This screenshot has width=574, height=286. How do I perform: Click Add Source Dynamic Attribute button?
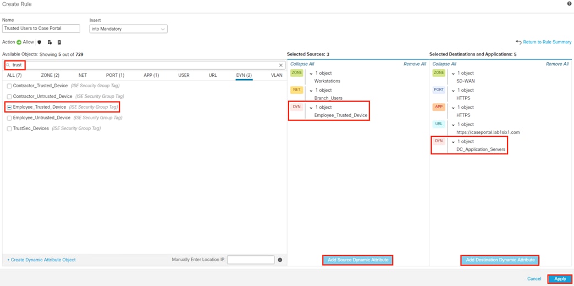coord(358,260)
